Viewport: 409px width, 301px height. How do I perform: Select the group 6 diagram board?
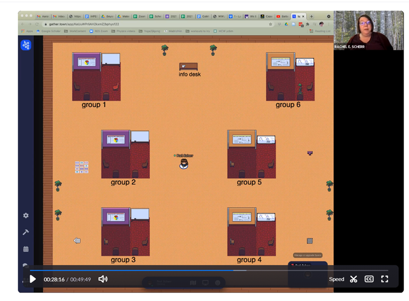280,62
